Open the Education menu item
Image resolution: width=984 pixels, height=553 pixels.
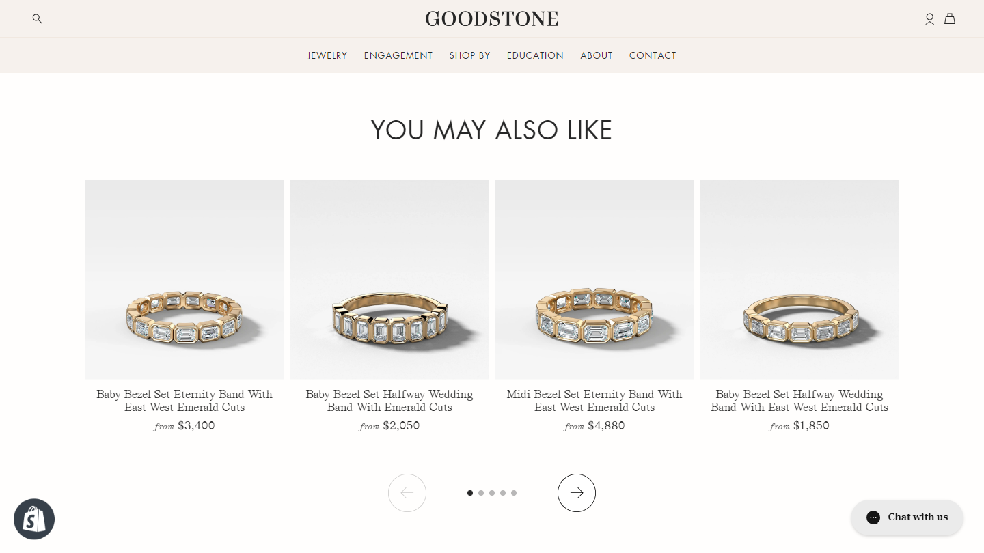pyautogui.click(x=535, y=55)
